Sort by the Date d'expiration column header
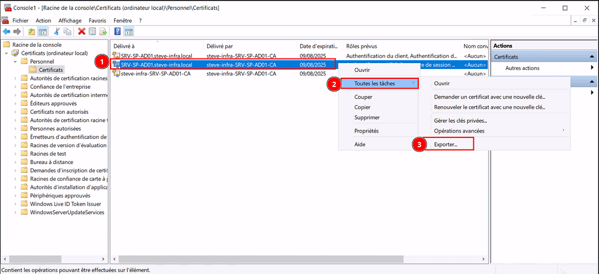This screenshot has width=599, height=274. pos(319,46)
